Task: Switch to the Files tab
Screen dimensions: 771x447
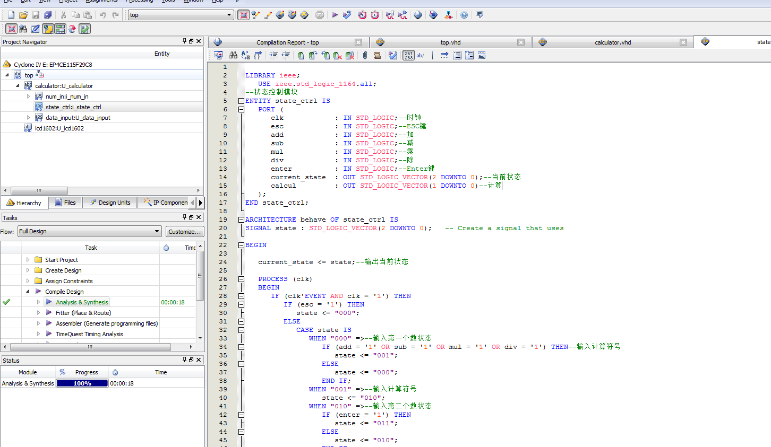Action: (x=66, y=203)
